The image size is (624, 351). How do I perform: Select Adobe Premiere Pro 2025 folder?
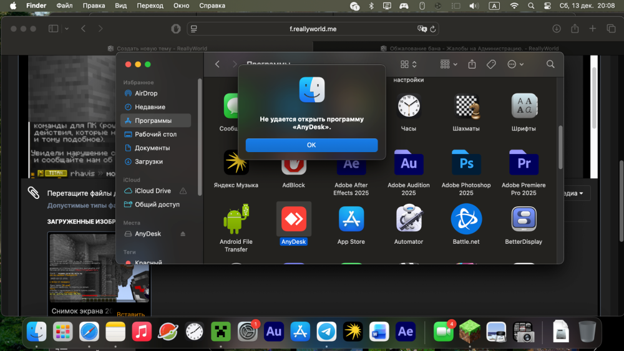point(524,163)
